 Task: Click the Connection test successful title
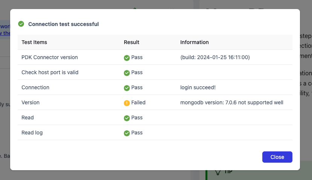63,24
